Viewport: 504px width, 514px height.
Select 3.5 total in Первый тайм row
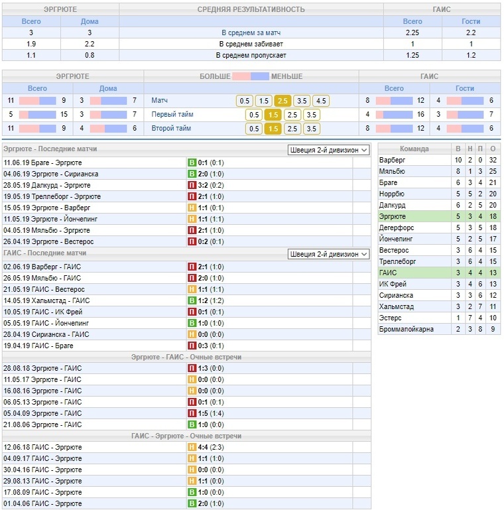coord(312,115)
